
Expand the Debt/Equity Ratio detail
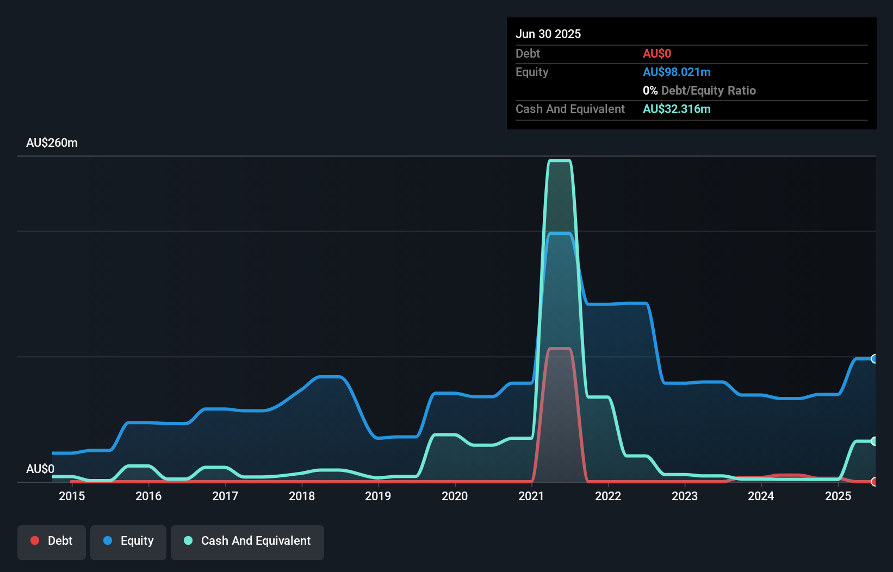699,90
